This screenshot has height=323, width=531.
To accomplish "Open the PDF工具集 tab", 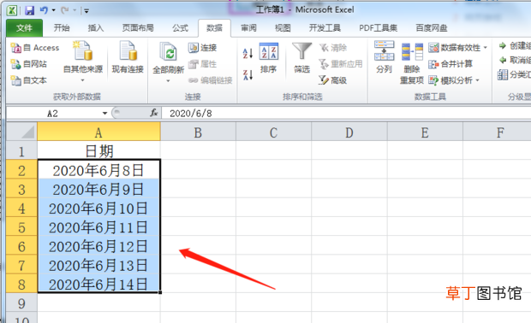I will coord(378,28).
